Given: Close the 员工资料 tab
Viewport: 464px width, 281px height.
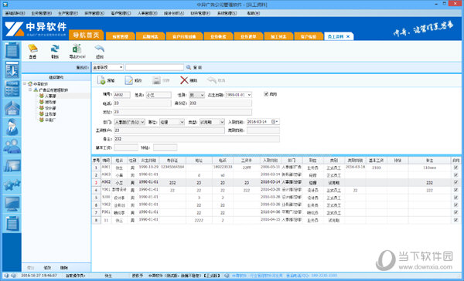Looking at the screenshot, I should click(348, 36).
